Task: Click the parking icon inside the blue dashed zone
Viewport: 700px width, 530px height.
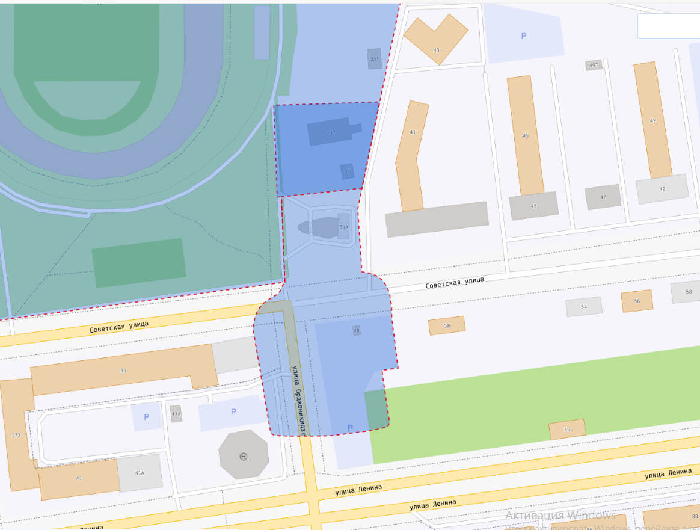Action: (x=350, y=428)
